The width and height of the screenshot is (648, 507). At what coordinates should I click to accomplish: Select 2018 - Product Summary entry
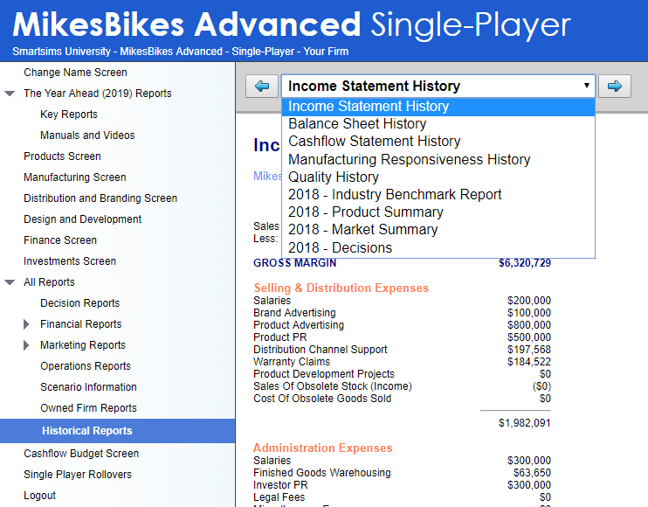coord(365,212)
